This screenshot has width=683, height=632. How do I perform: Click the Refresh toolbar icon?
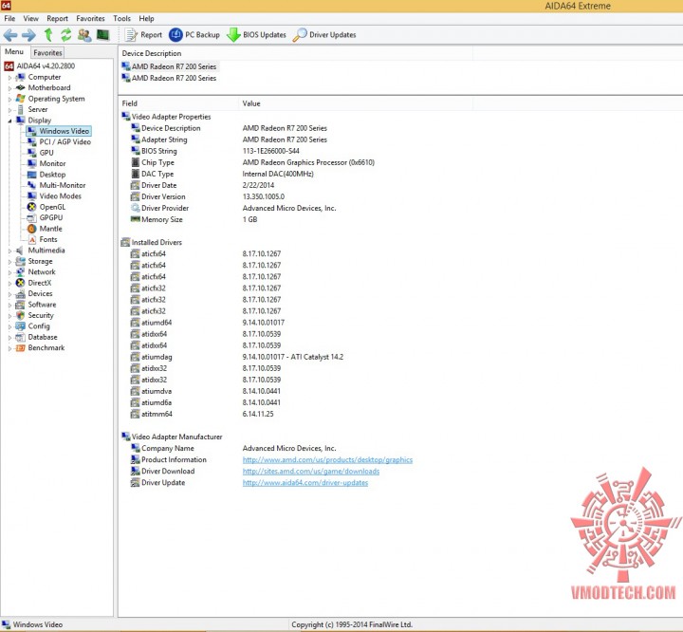(65, 35)
